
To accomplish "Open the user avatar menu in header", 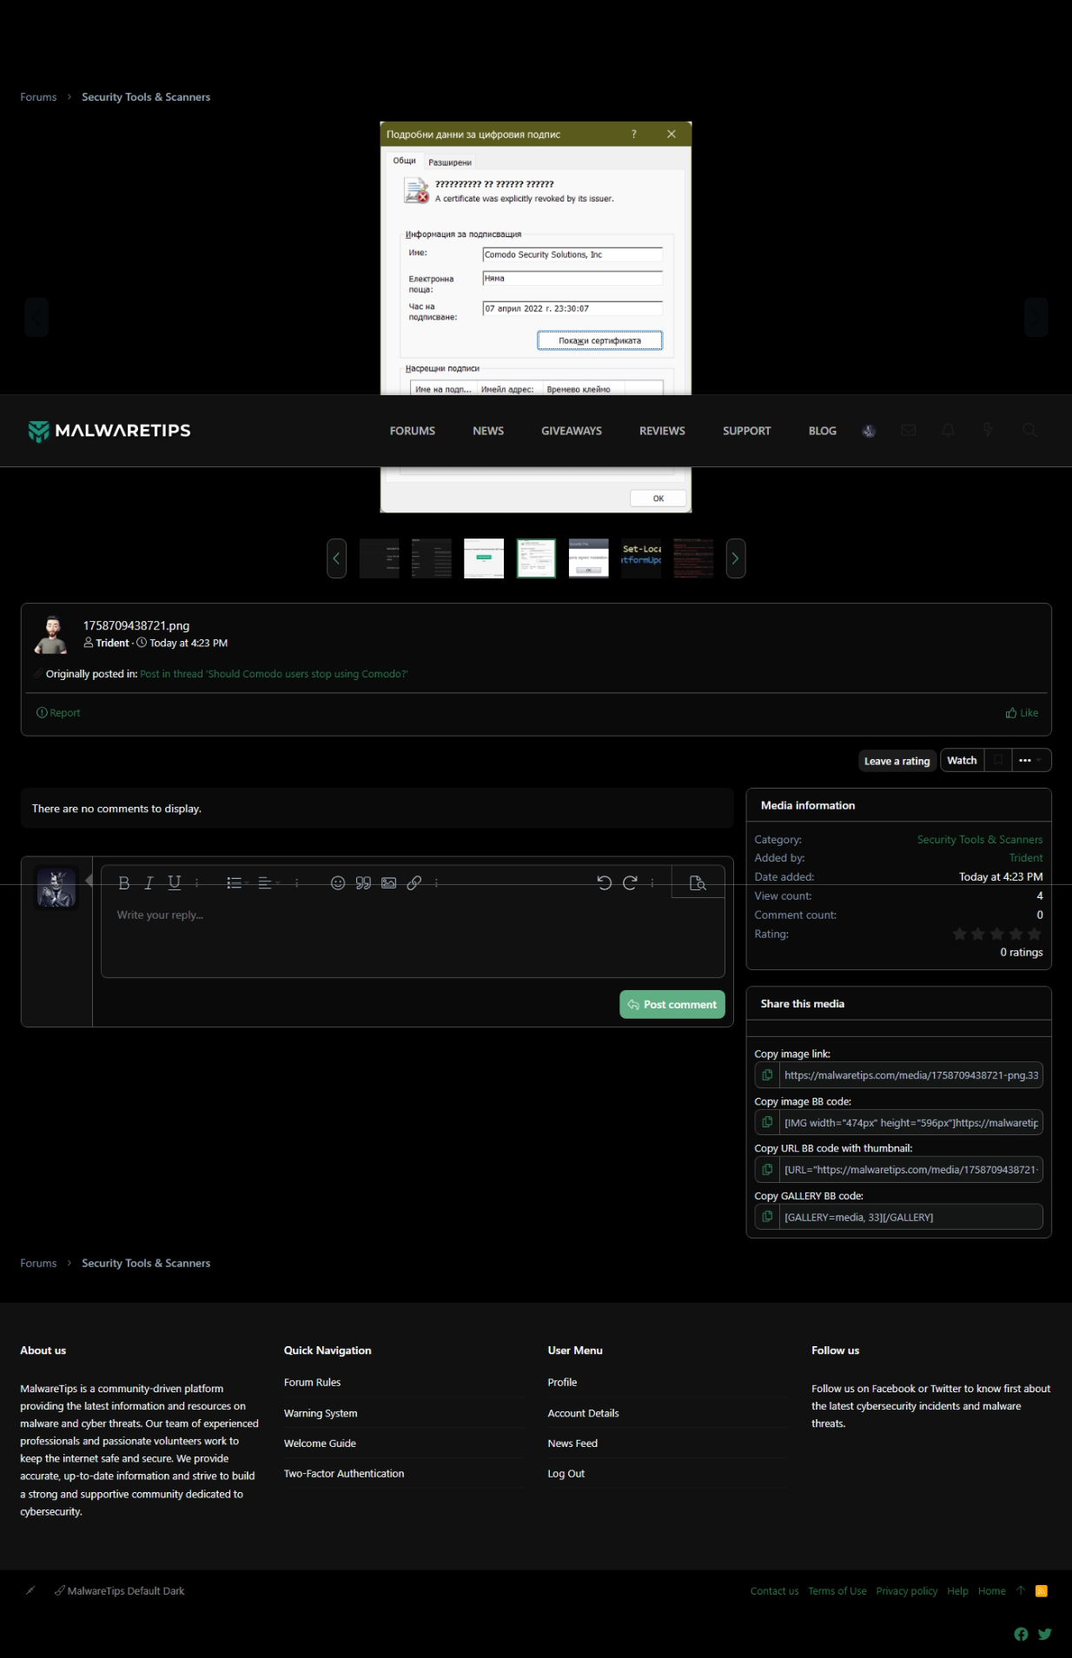I will tap(869, 431).
